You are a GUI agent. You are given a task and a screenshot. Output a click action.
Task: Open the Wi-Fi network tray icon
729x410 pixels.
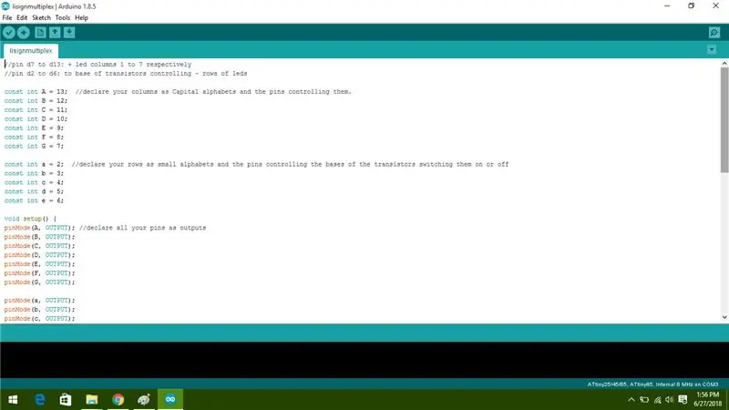tap(657, 400)
